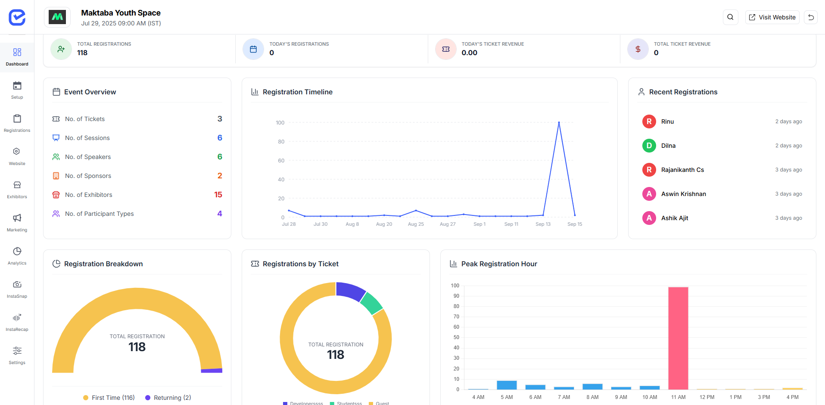Image resolution: width=825 pixels, height=405 pixels.
Task: Toggle the Returning (2) legend item
Action: point(168,398)
